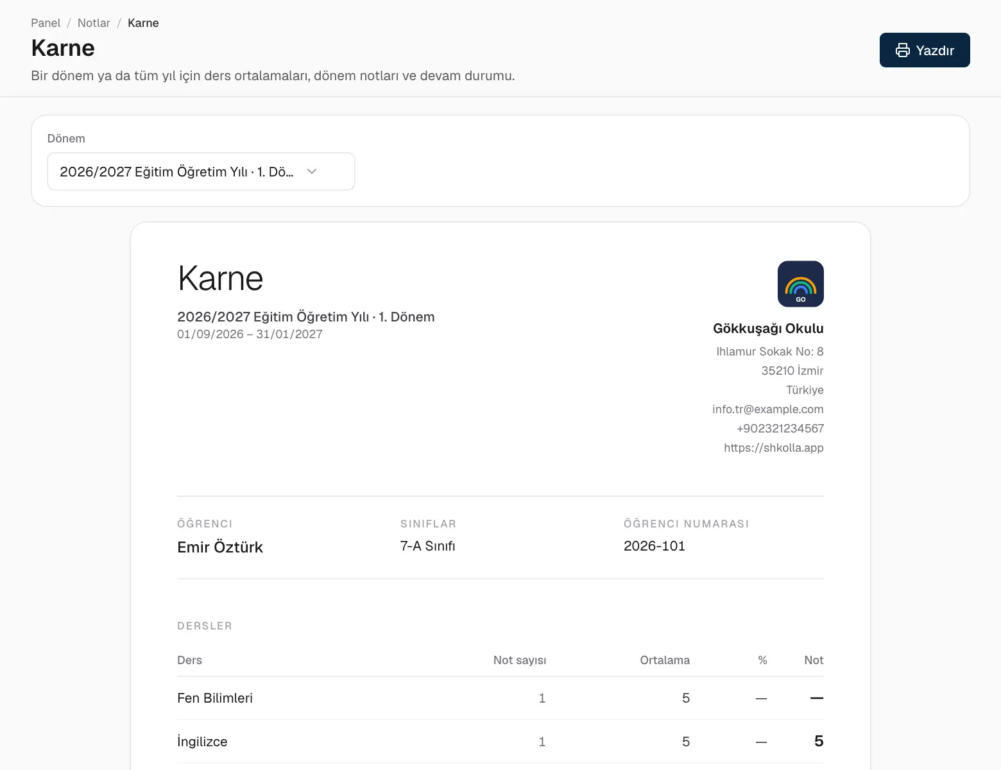
Task: Select student name Emir Öztürk
Action: (x=220, y=547)
